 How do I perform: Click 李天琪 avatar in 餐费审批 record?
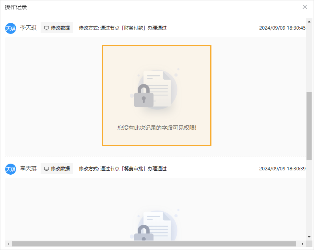click(11, 169)
